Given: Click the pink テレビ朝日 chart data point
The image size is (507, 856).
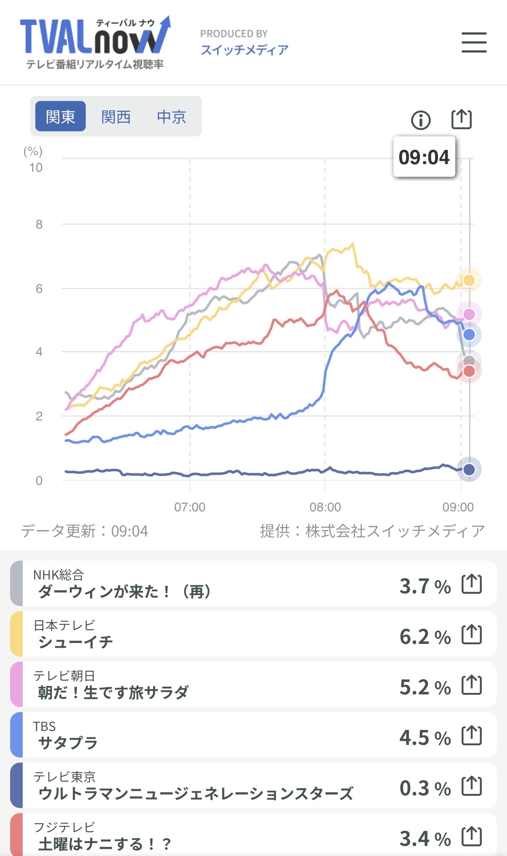Looking at the screenshot, I should [469, 314].
